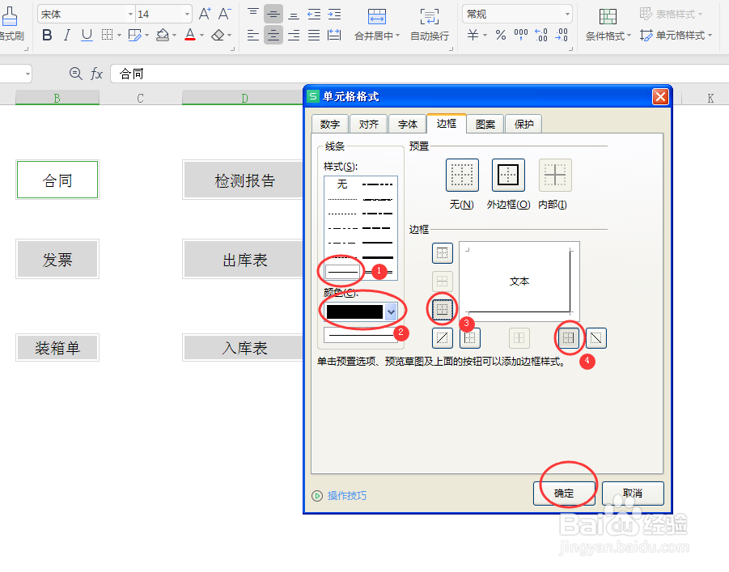Apply justify alignment
The image size is (729, 572).
314,35
